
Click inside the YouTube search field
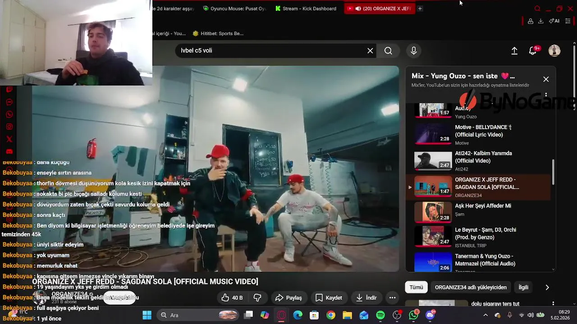coord(270,51)
